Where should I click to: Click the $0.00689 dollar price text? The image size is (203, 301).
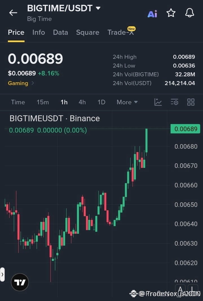(22, 73)
